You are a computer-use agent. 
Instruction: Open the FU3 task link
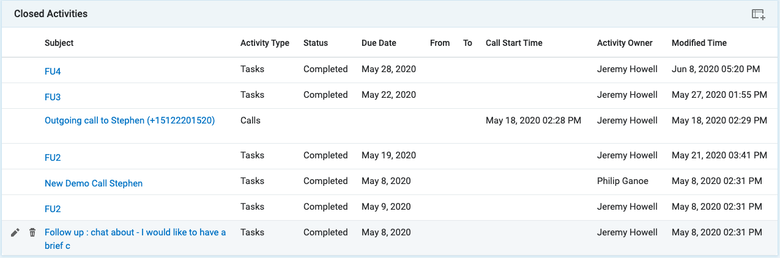click(53, 97)
